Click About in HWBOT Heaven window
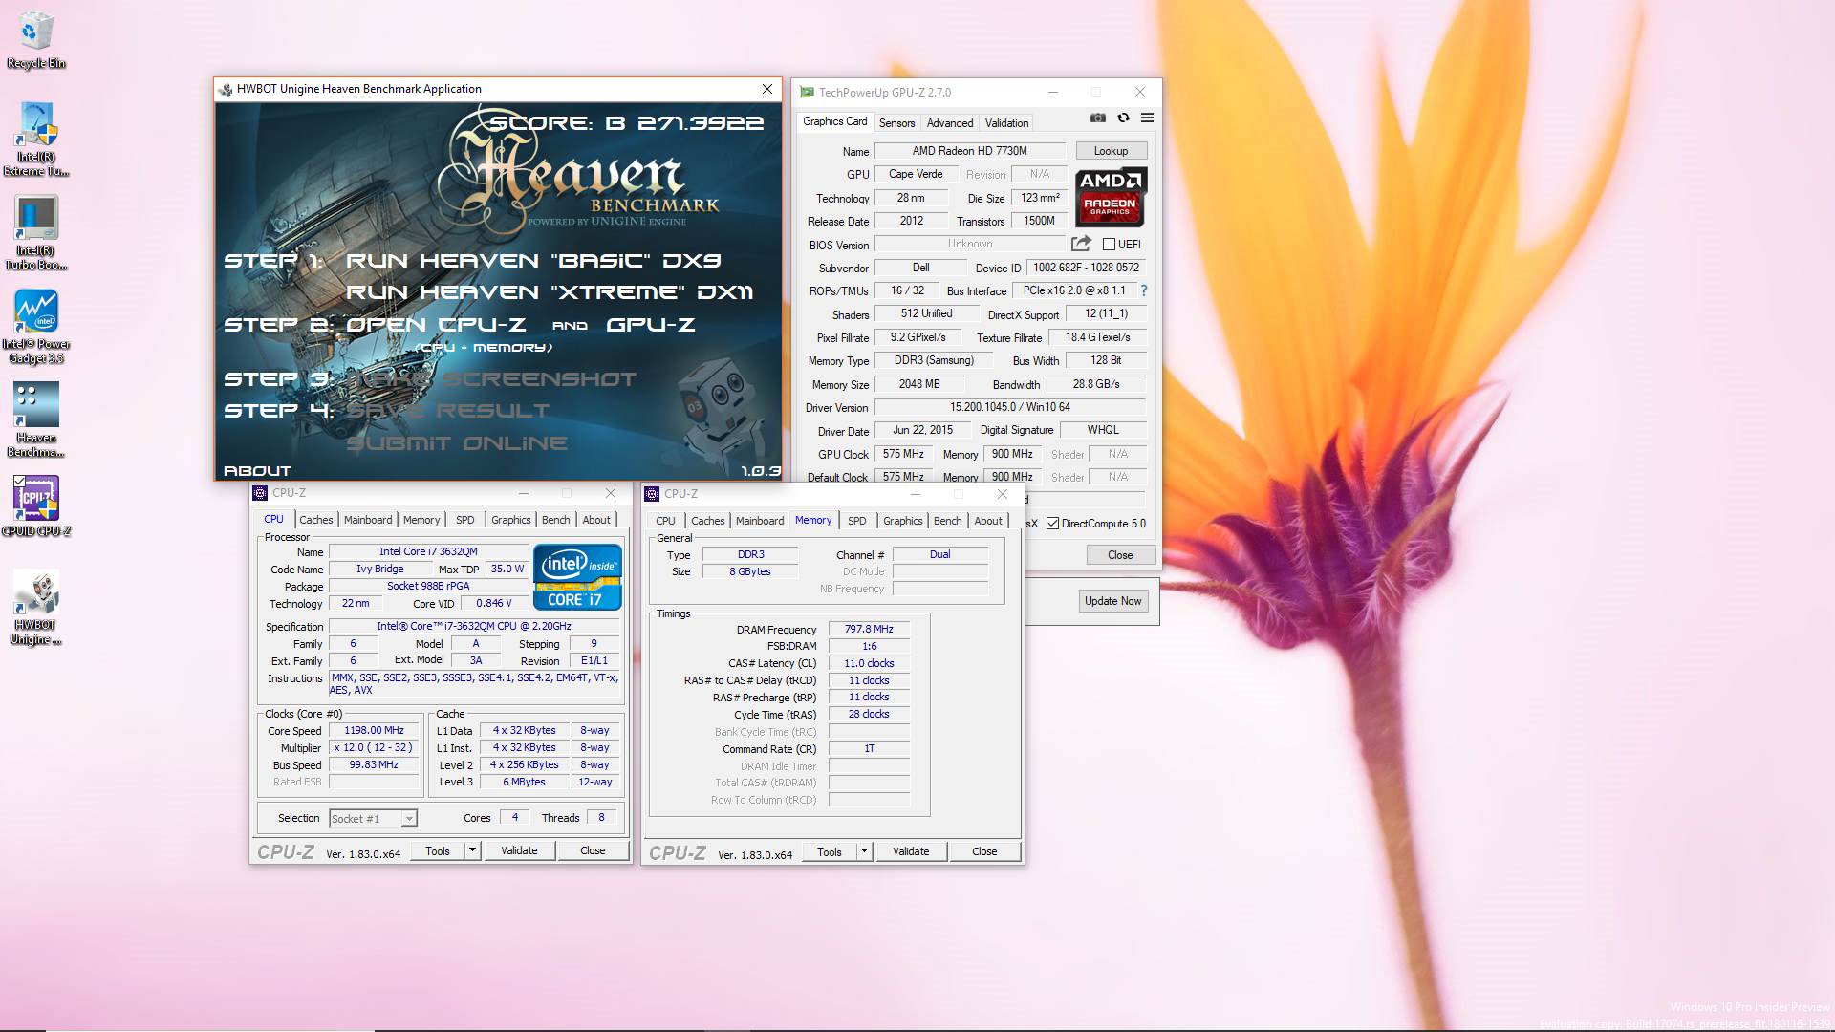 pyautogui.click(x=257, y=470)
